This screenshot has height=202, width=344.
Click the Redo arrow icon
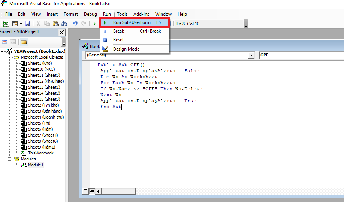[84, 24]
